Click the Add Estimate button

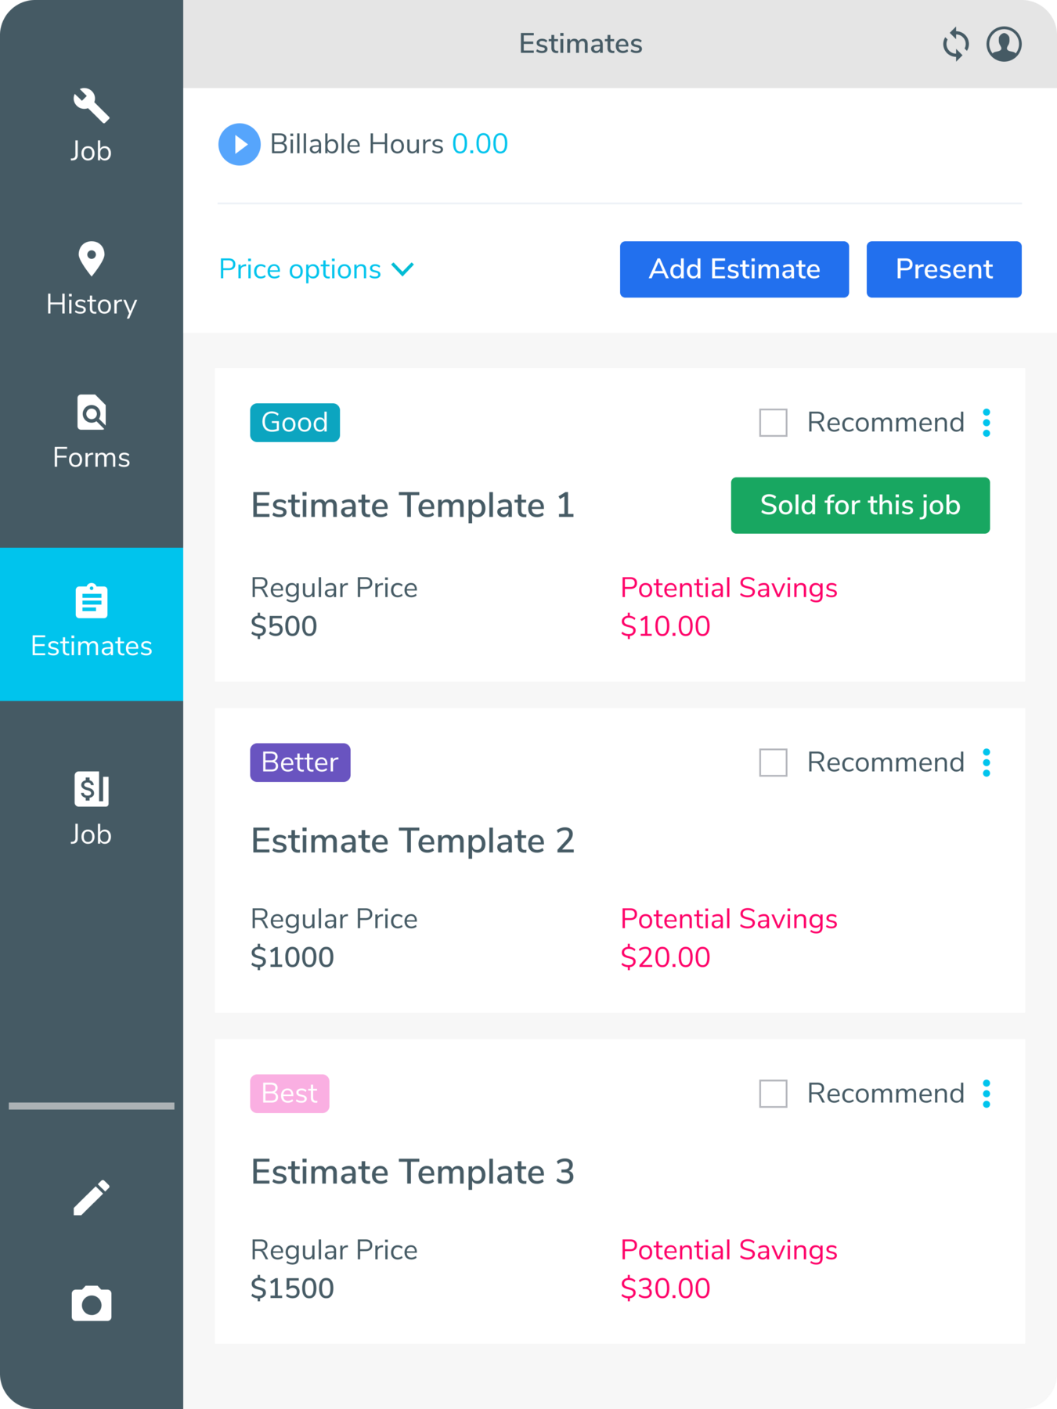(734, 269)
